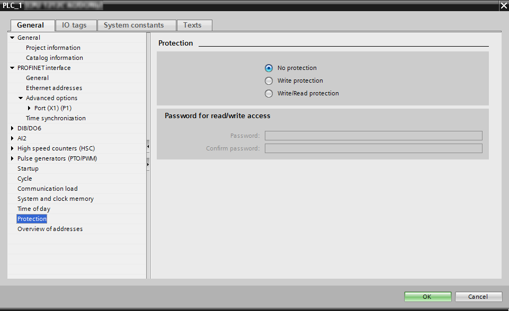Click the OK button
509x311 pixels.
pos(427,297)
